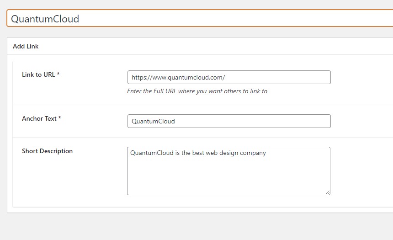Focus the Link to URL input box
This screenshot has width=393, height=240.
229,77
